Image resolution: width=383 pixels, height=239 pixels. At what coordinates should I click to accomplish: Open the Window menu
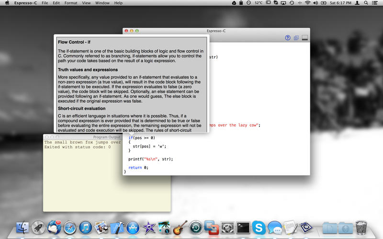point(102,3)
